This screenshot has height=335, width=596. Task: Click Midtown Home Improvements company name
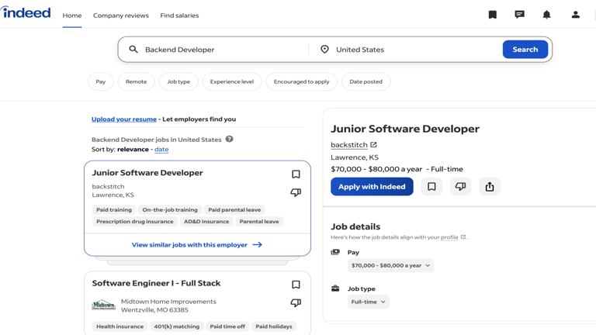tap(168, 302)
